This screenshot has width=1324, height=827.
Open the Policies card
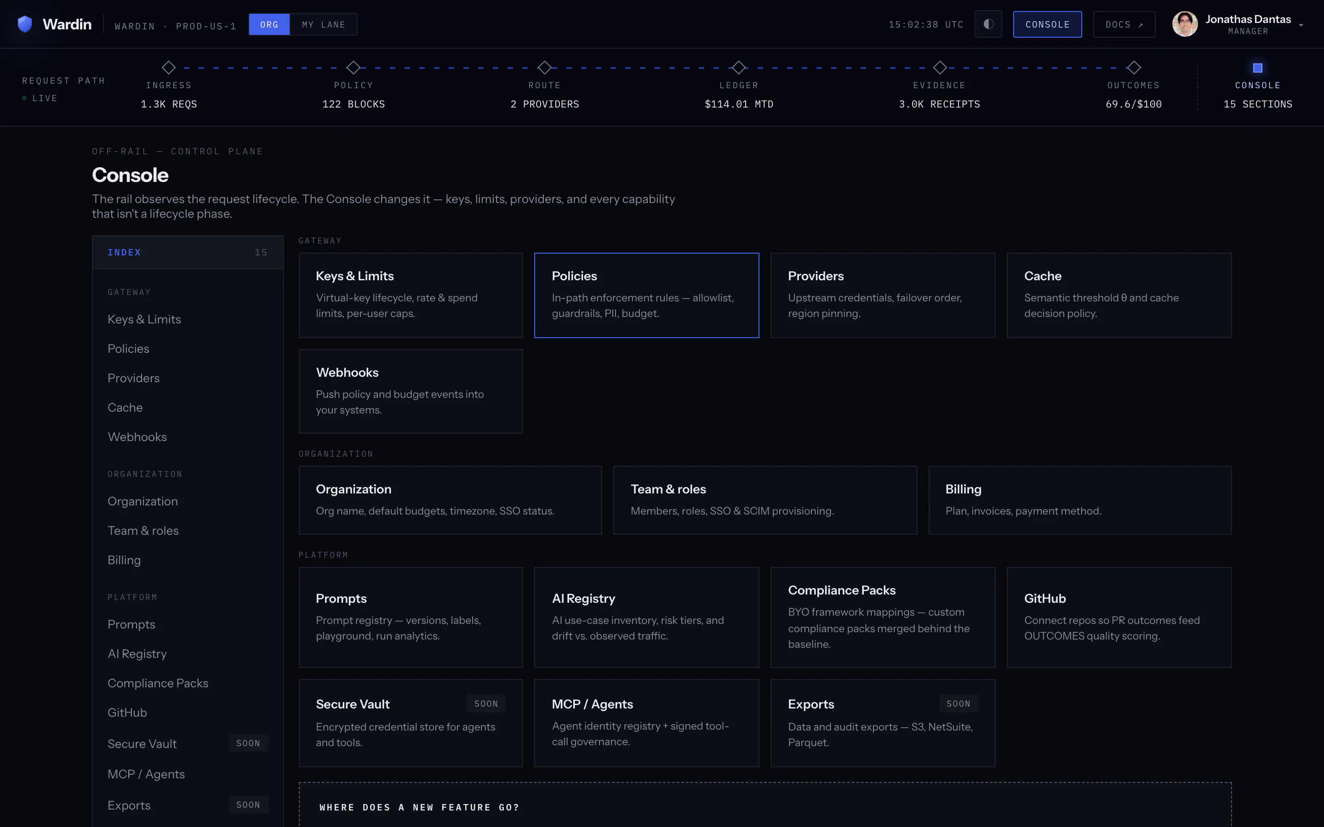click(x=647, y=295)
